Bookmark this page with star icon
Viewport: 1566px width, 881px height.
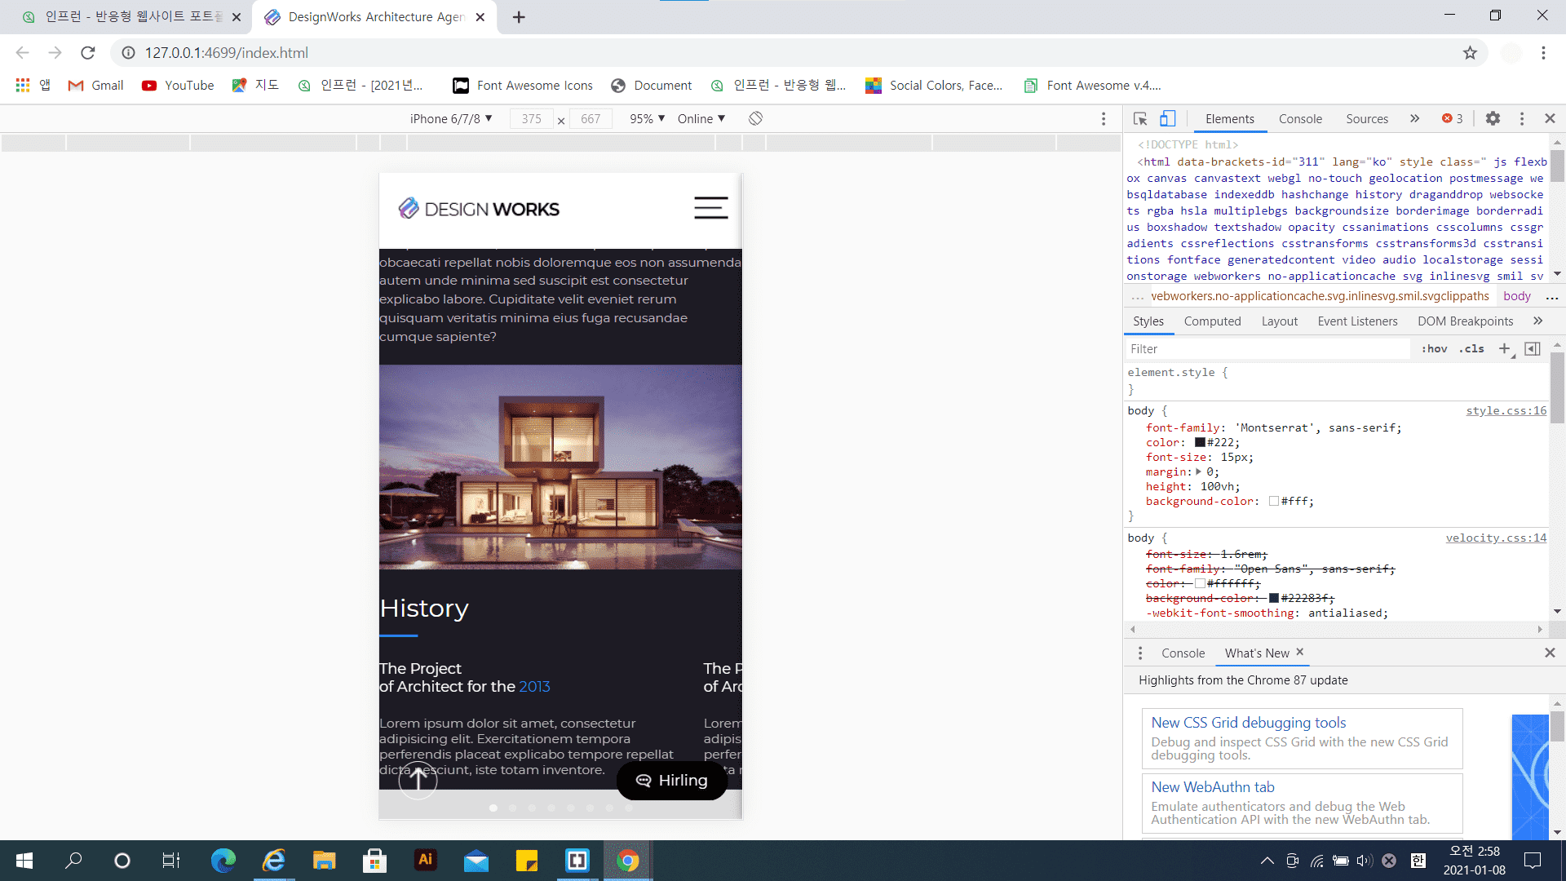(1470, 53)
